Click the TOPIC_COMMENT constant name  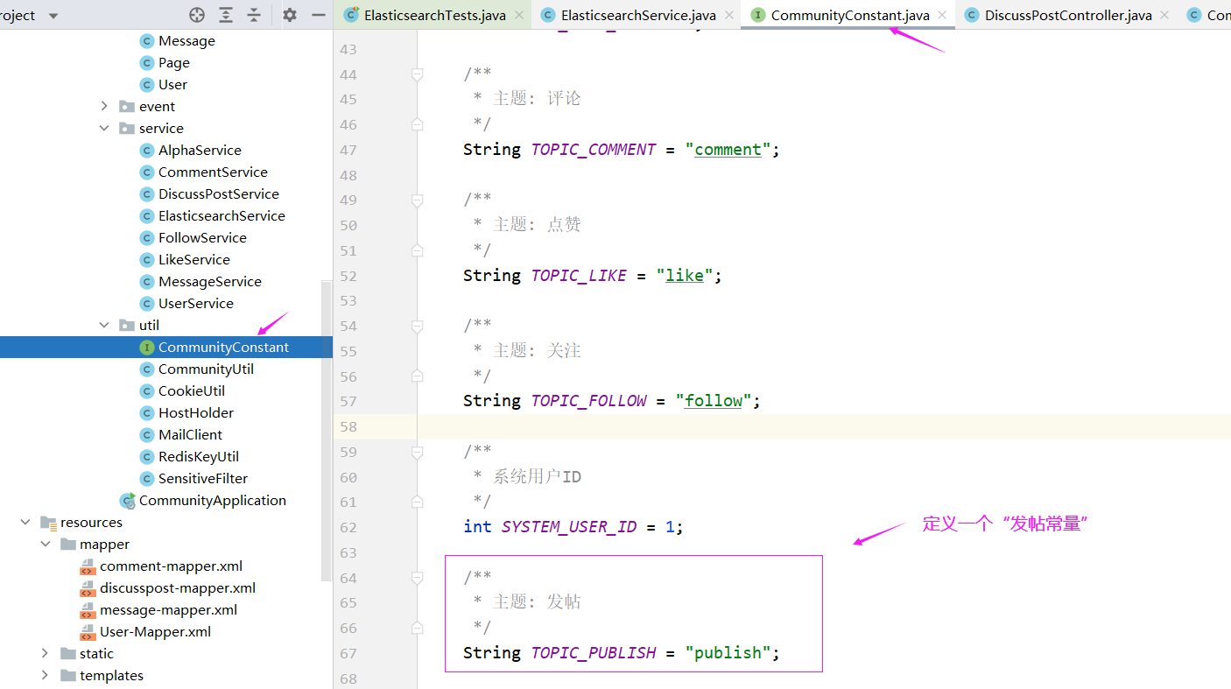(x=594, y=150)
